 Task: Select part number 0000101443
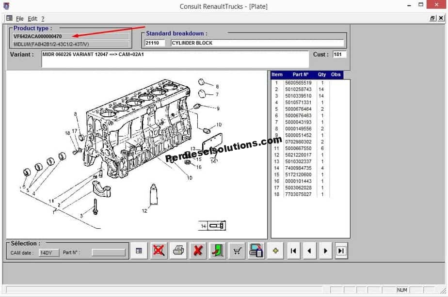(298, 181)
